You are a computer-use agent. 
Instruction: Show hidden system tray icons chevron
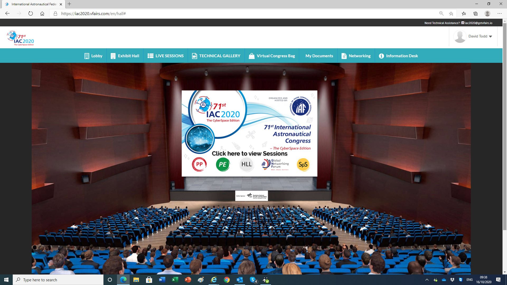(427, 280)
